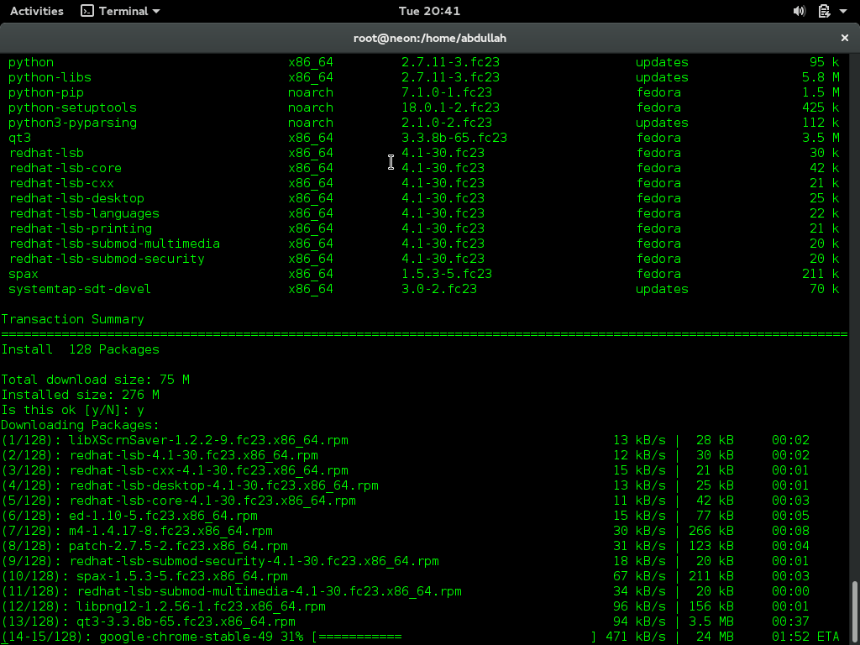Click the systemtap-sdt-devel package name
This screenshot has height=645, width=860.
pos(80,289)
